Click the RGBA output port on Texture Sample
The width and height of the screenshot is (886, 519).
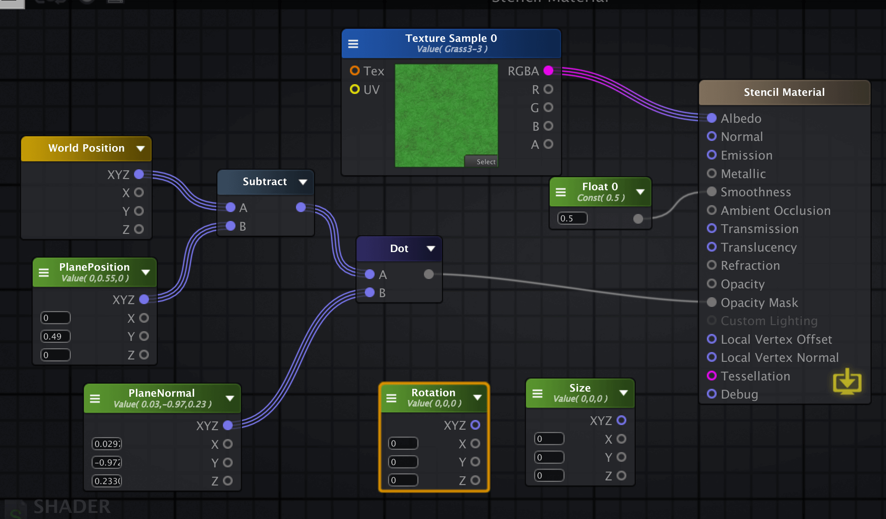(549, 71)
